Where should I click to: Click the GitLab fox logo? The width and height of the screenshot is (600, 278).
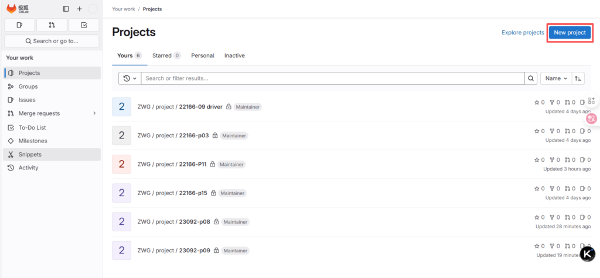pyautogui.click(x=12, y=9)
